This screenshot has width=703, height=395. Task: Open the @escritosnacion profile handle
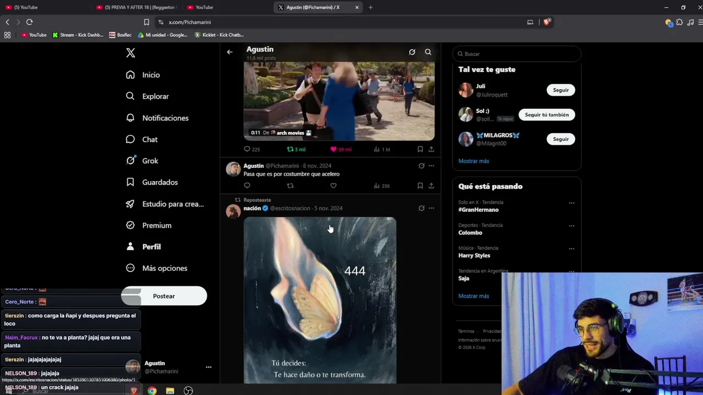click(290, 208)
